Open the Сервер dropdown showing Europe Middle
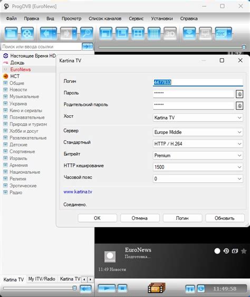 (x=198, y=132)
